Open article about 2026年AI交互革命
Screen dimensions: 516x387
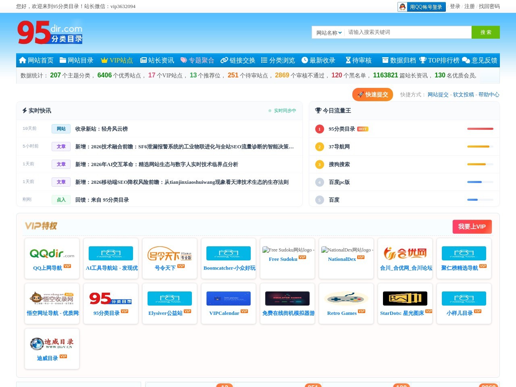click(x=157, y=164)
